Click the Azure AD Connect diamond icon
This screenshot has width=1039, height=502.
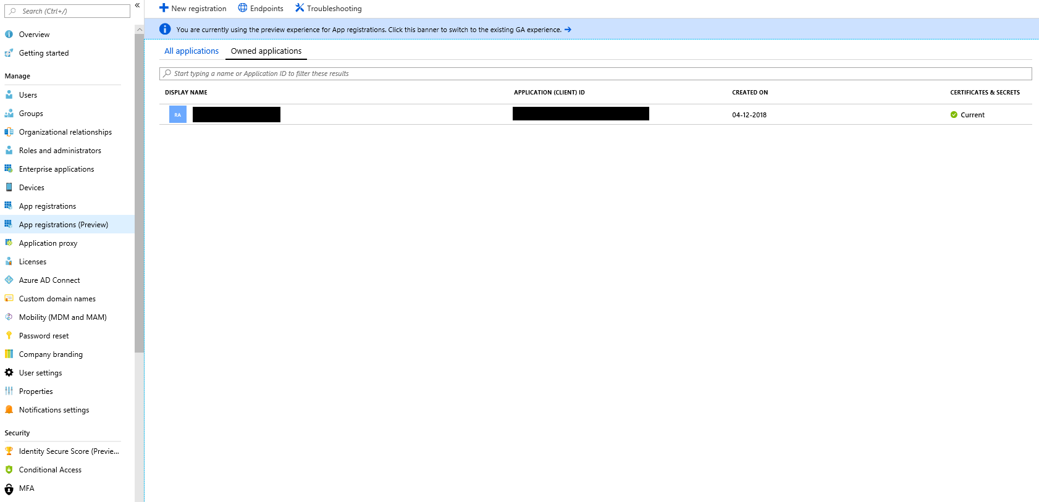(9, 280)
